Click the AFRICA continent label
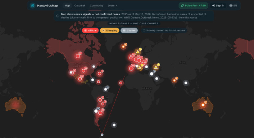Image resolution: width=254 pixels, height=138 pixels. (147, 88)
